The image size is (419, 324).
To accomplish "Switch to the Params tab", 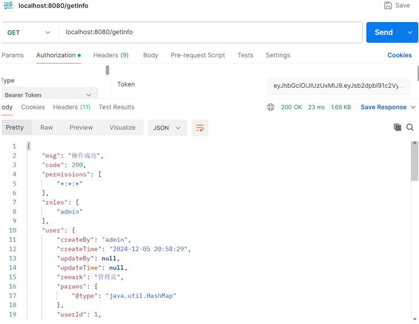I will pyautogui.click(x=13, y=55).
